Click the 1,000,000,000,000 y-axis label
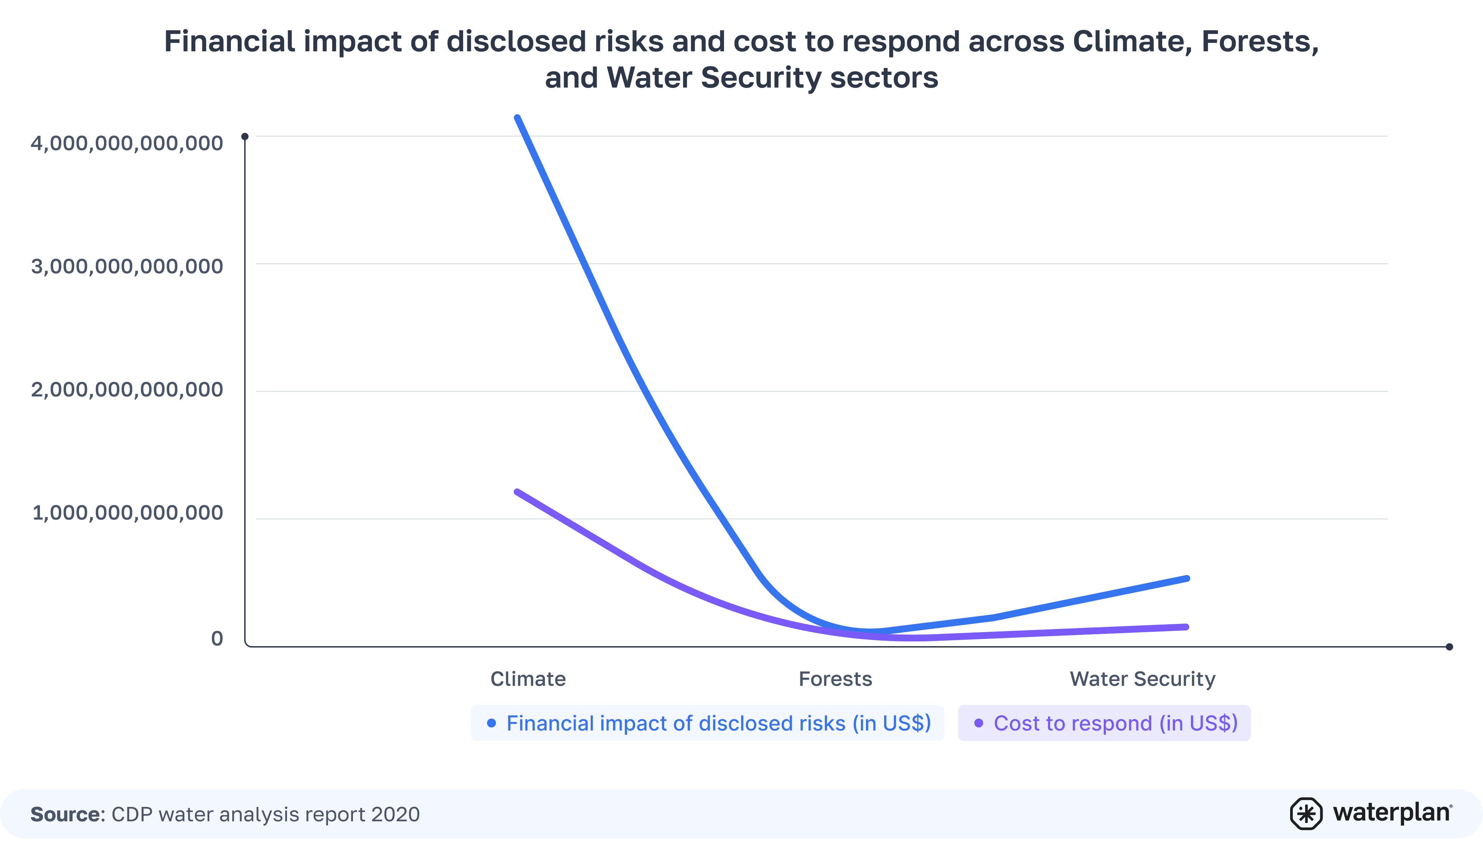 pyautogui.click(x=128, y=512)
